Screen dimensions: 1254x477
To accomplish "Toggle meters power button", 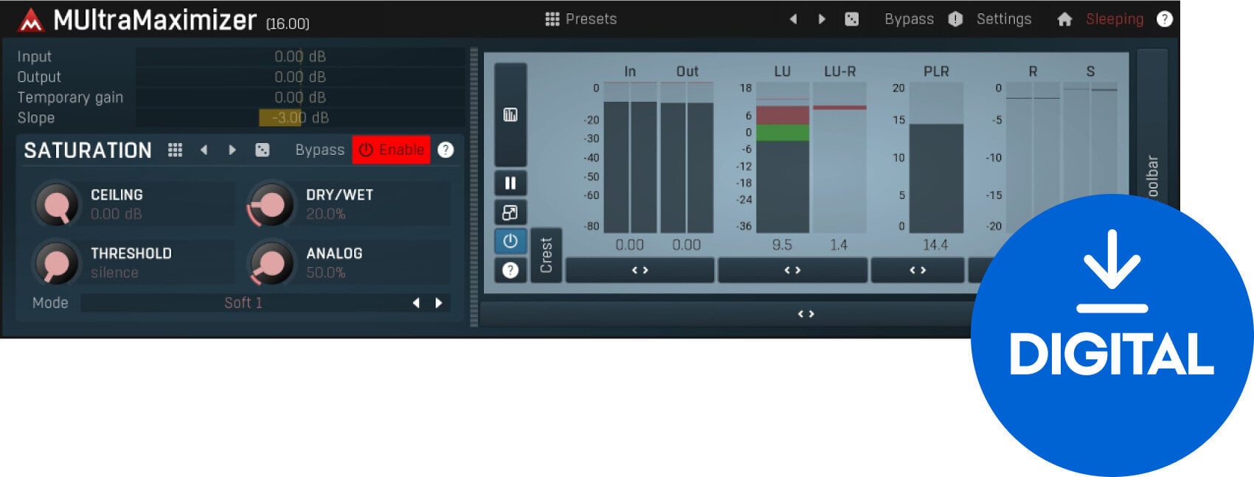I will (x=510, y=241).
